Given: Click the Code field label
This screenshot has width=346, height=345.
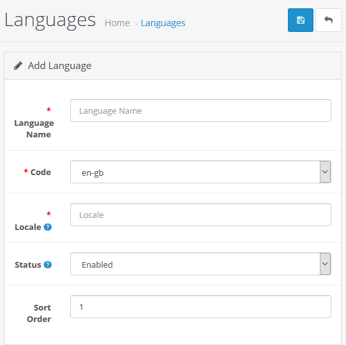Looking at the screenshot, I should coord(41,172).
